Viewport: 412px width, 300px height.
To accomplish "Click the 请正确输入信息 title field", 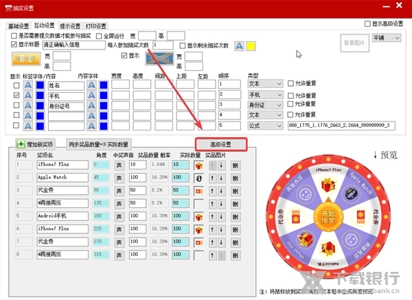I will coord(74,45).
